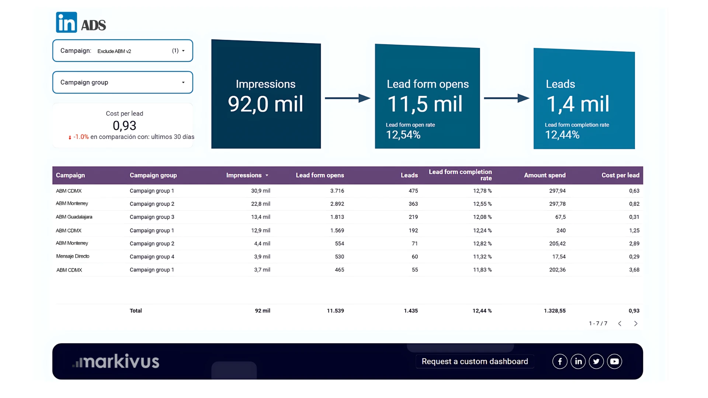
Task: Click the Leads 1,4 mil tile
Action: 584,99
